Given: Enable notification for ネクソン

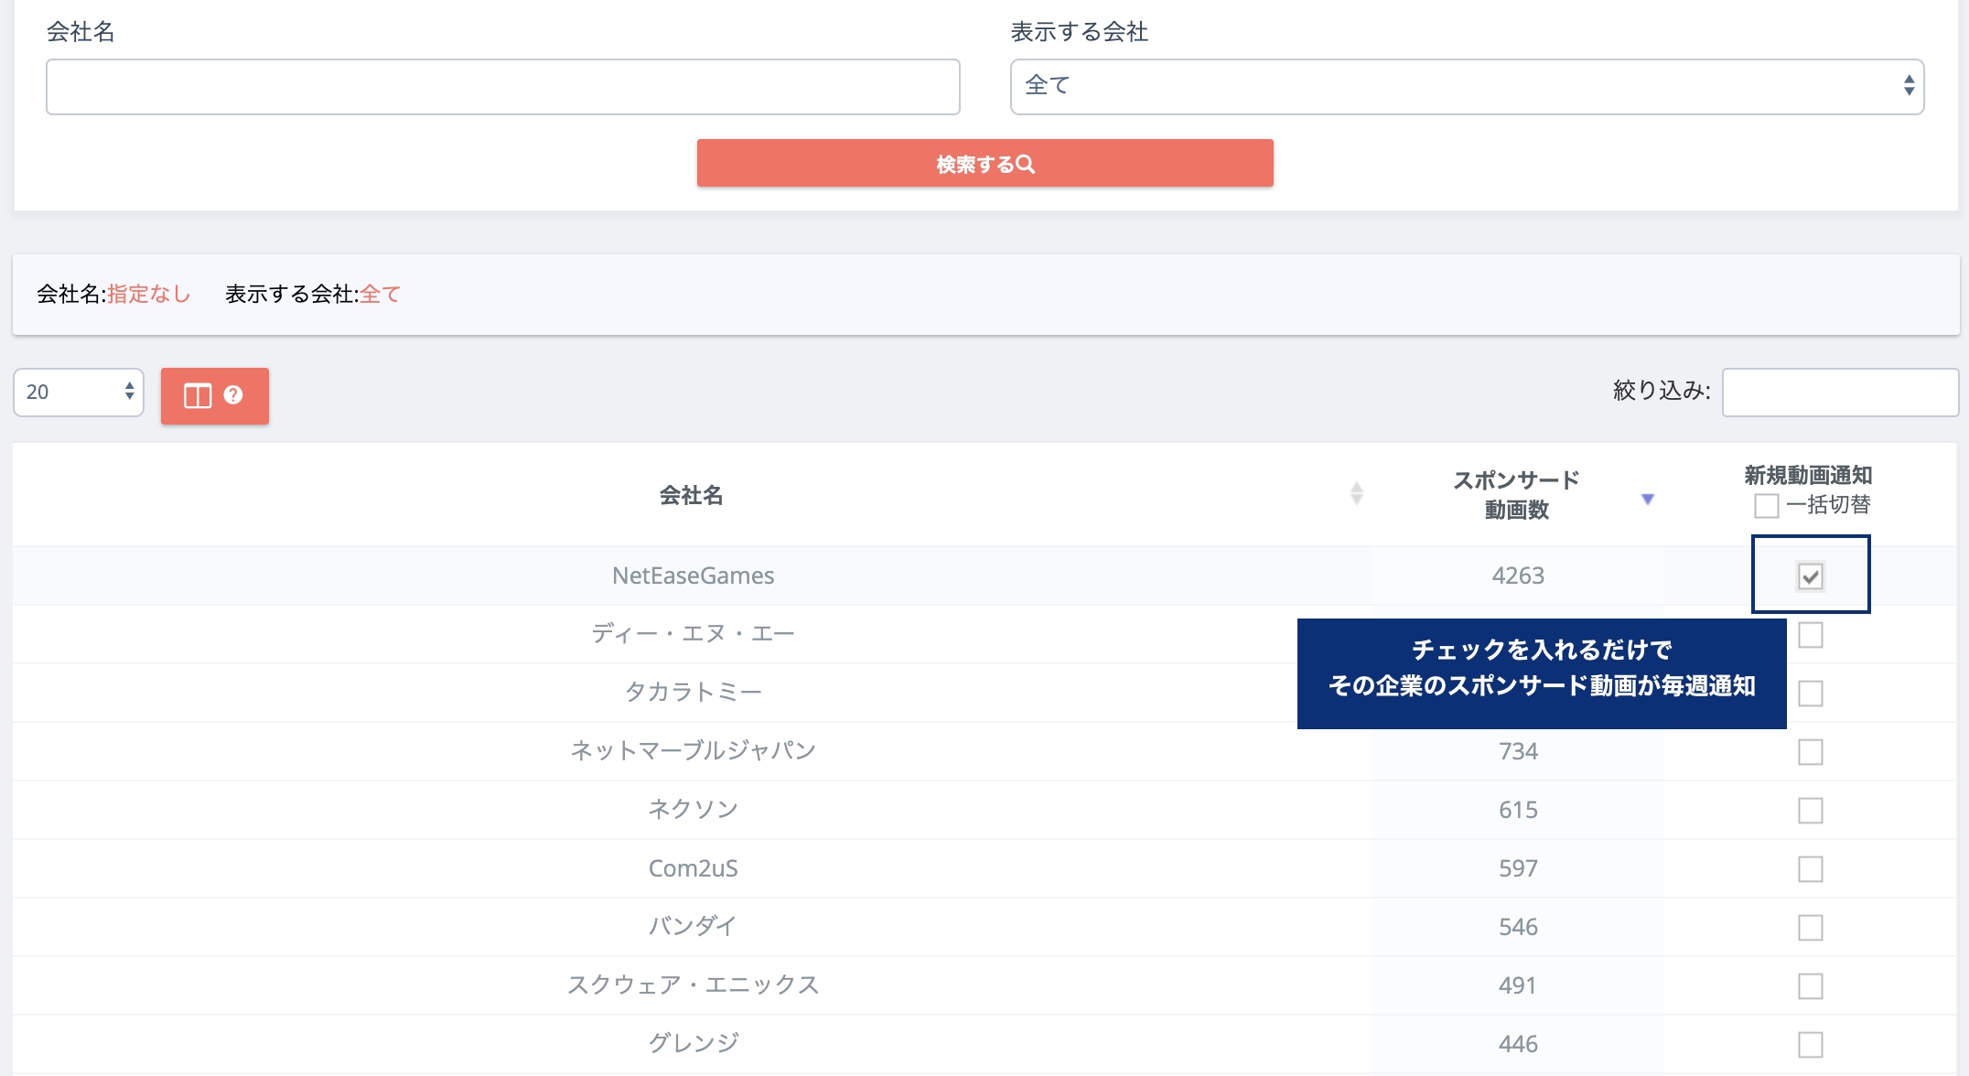Looking at the screenshot, I should click(x=1810, y=810).
